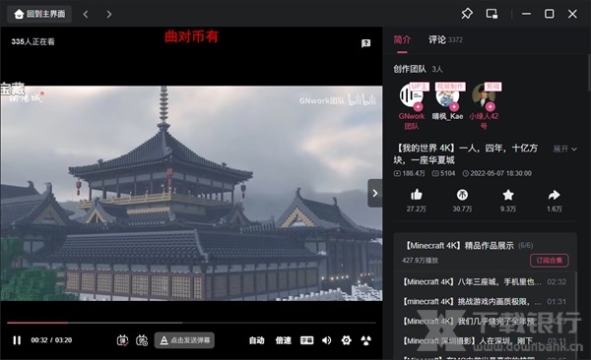
Task: Click the 00:32 / 03:20 time display
Action: pyautogui.click(x=51, y=340)
